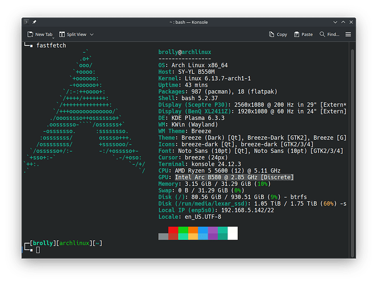Click the Host: SY-YL B550M line
The image size is (377, 284).
[187, 72]
